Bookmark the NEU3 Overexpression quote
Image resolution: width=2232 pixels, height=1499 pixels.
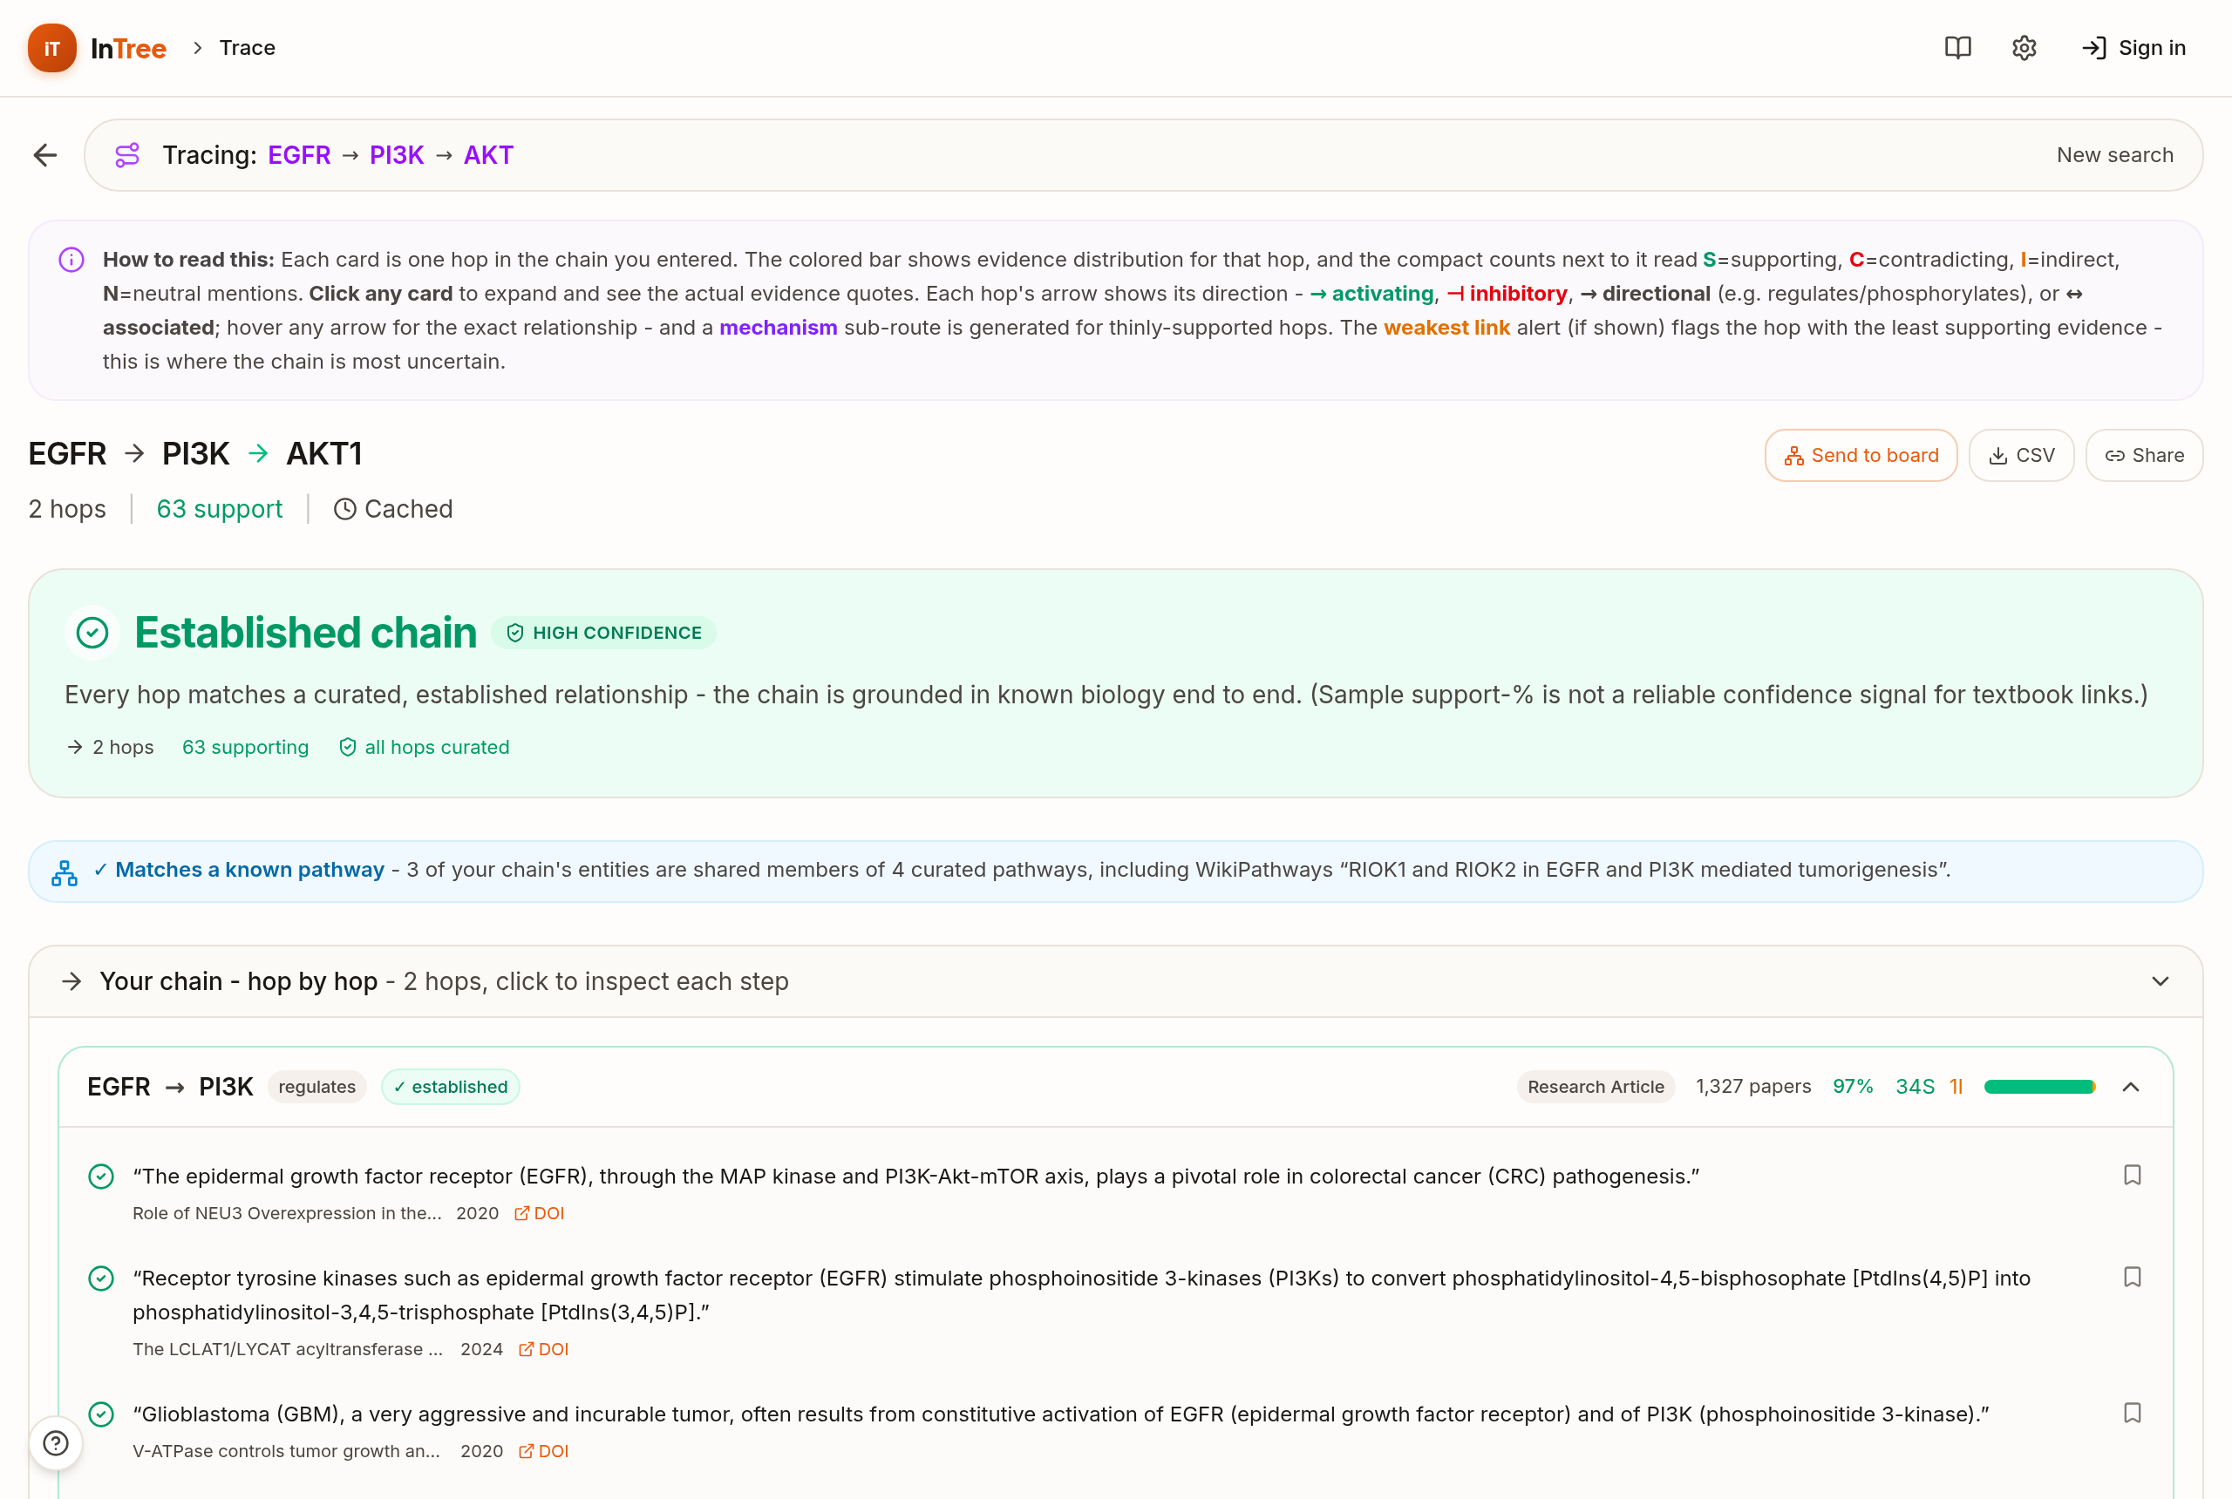[x=2132, y=1175]
